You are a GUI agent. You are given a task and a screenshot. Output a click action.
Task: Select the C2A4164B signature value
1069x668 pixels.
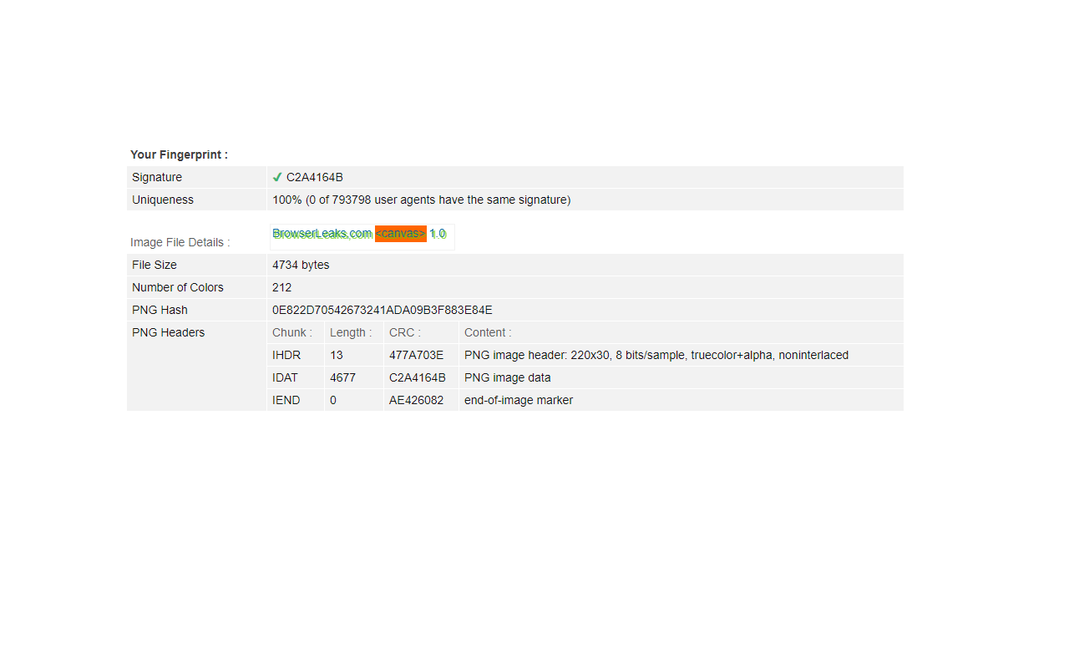(313, 177)
